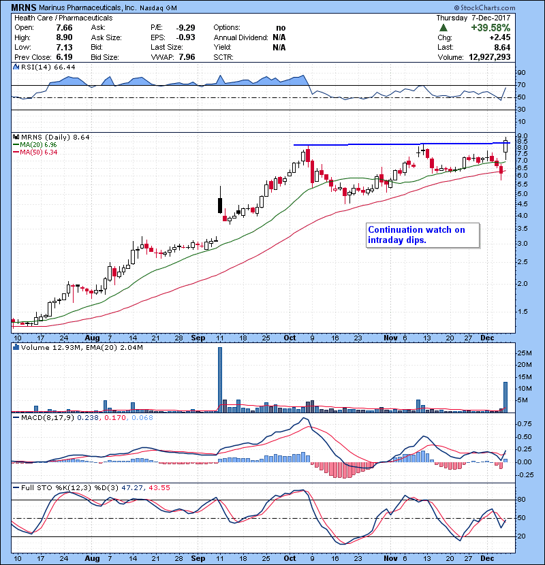This screenshot has height=565, width=545.
Task: Click the bar-chart icon beside Volume 12.93M
Action: click(16, 347)
